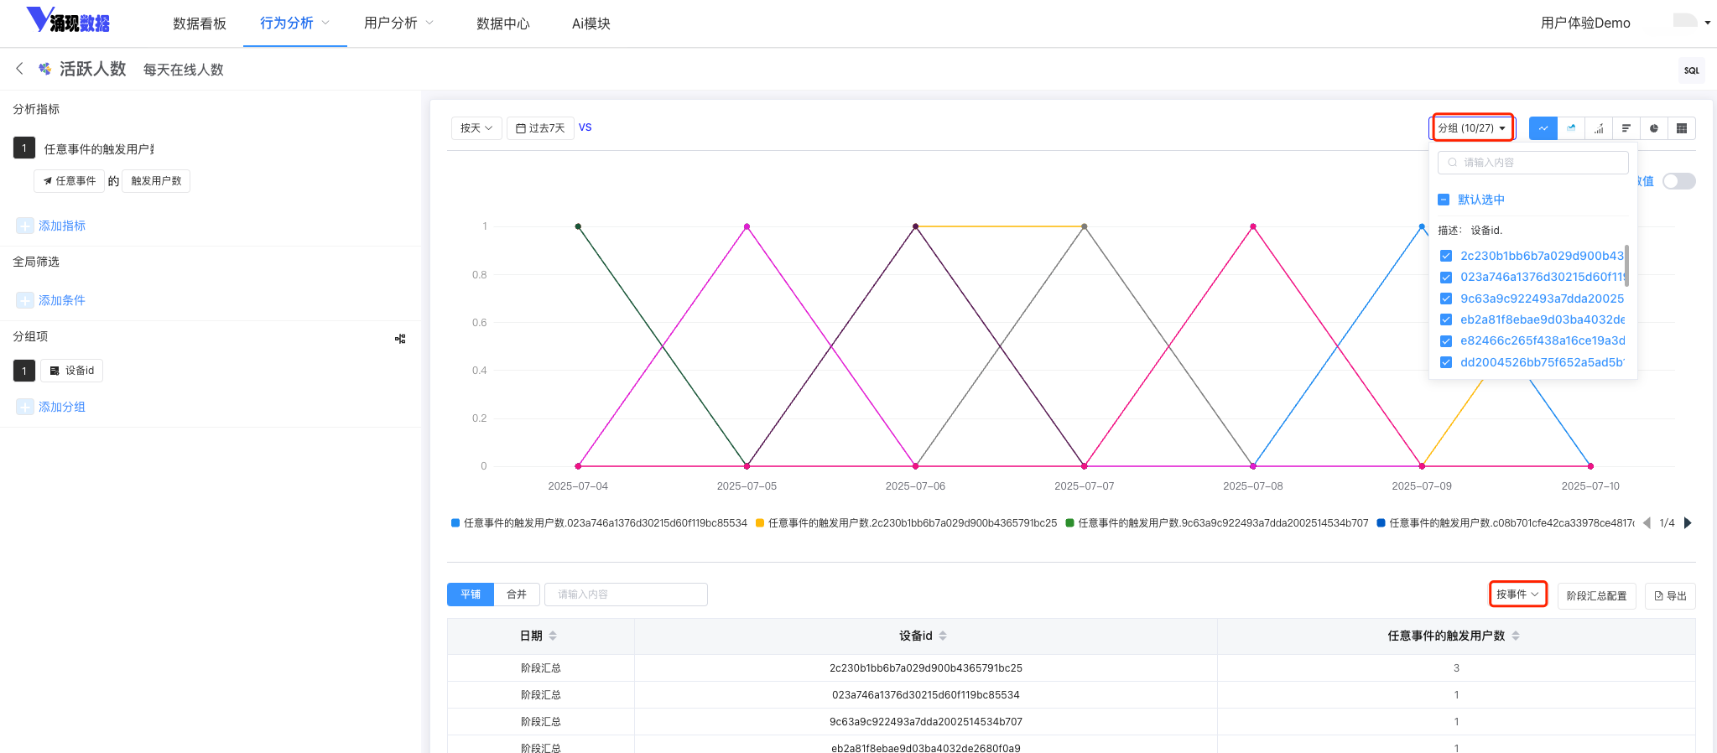
Task: Go to next legend page arrow
Action: 1688,523
